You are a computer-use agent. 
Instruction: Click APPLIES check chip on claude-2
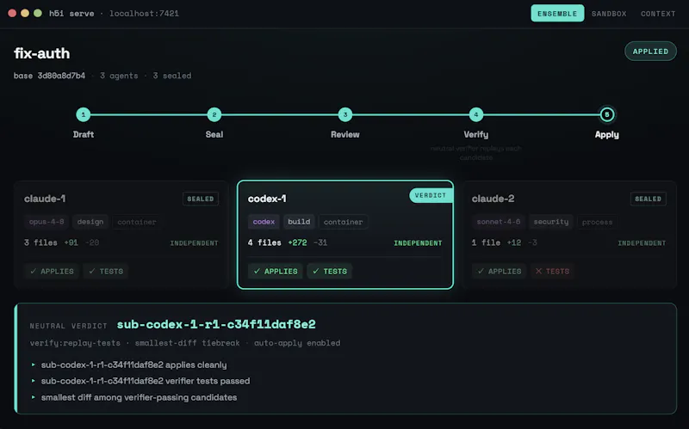500,271
